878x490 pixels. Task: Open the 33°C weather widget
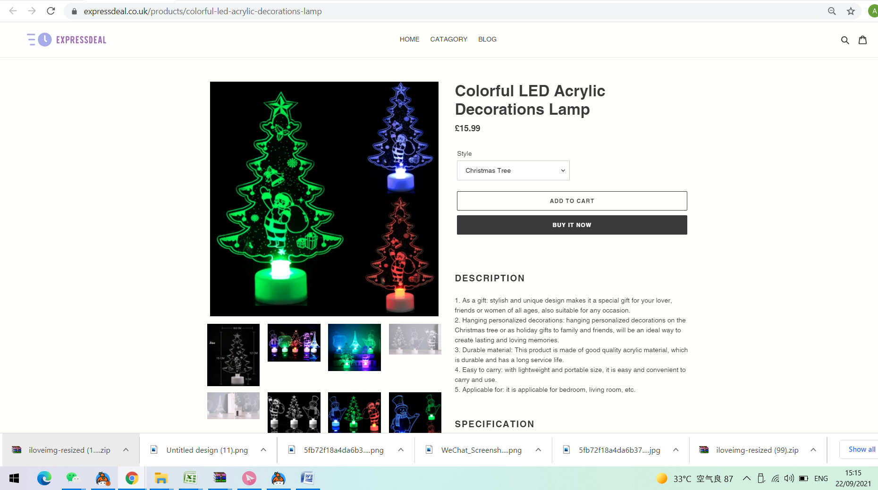[x=694, y=479]
